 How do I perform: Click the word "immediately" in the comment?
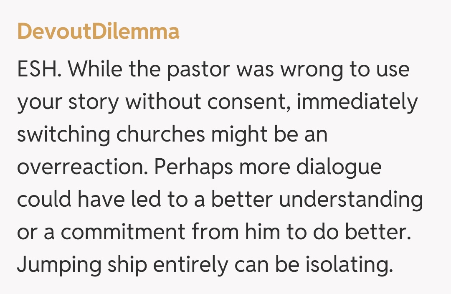[x=357, y=103]
